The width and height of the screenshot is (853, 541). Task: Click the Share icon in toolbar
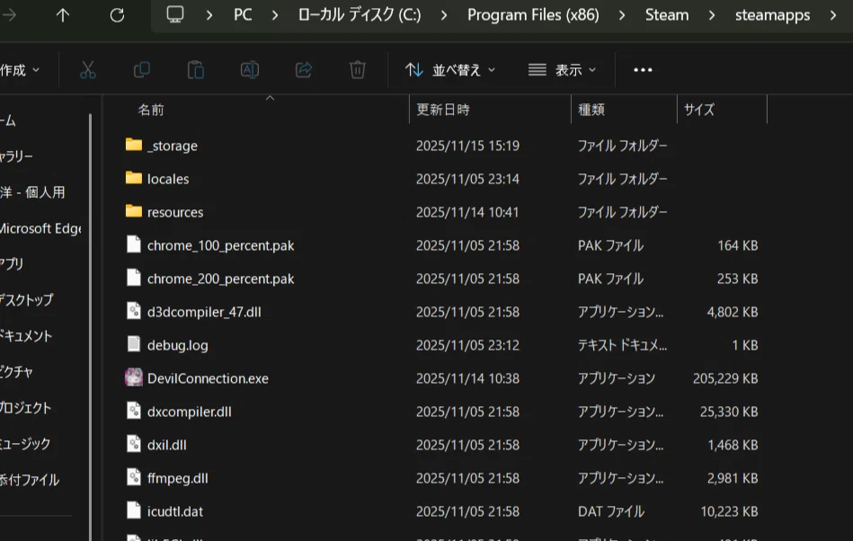tap(304, 70)
